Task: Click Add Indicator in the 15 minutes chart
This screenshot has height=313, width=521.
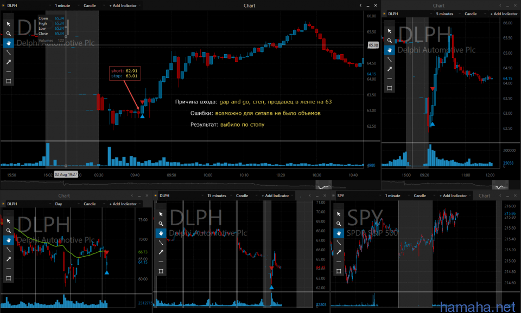Action: pos(276,195)
